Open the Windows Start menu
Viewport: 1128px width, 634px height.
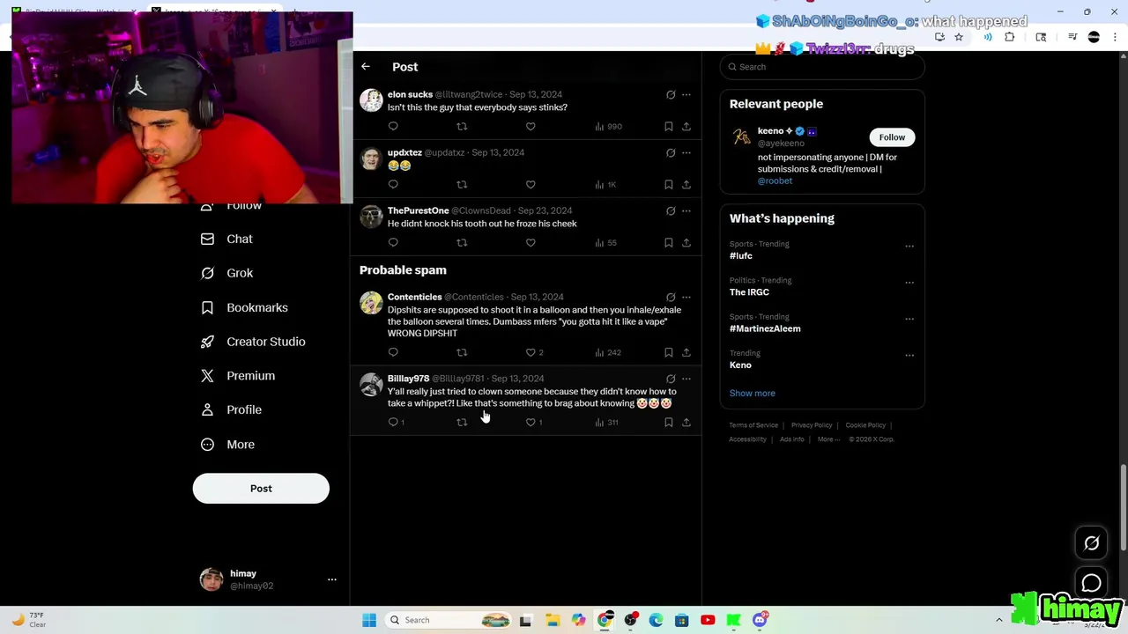pyautogui.click(x=369, y=621)
